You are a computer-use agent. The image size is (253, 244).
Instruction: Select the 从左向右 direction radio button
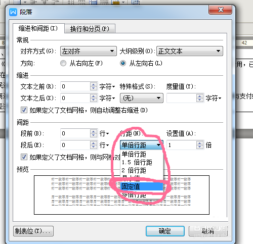coord(123,63)
